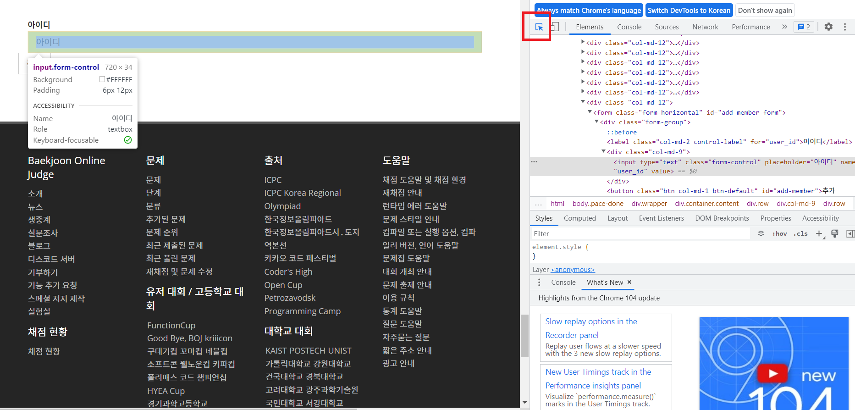Image resolution: width=855 pixels, height=410 pixels.
Task: Click the selected node ellipsis actions icon
Action: 534,162
